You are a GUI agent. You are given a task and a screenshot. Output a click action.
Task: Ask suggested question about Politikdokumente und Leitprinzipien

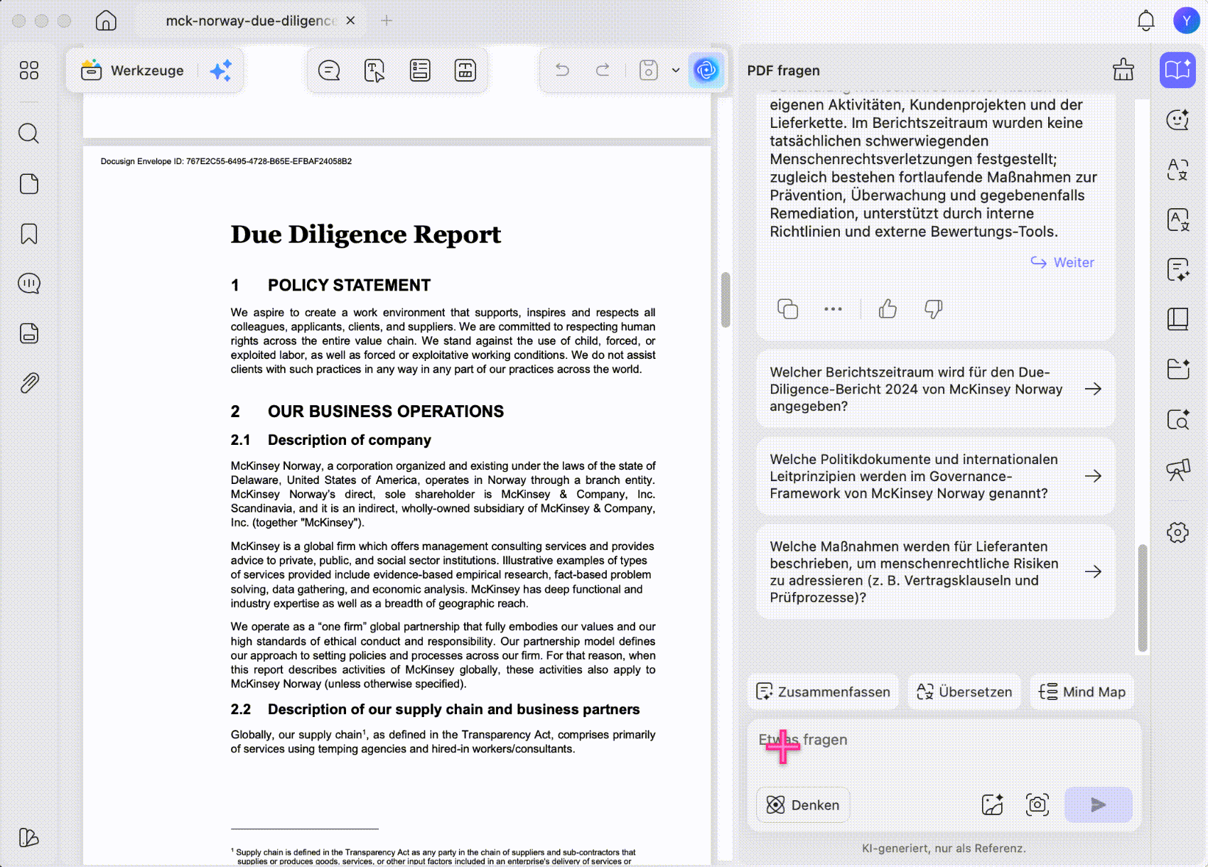[935, 476]
